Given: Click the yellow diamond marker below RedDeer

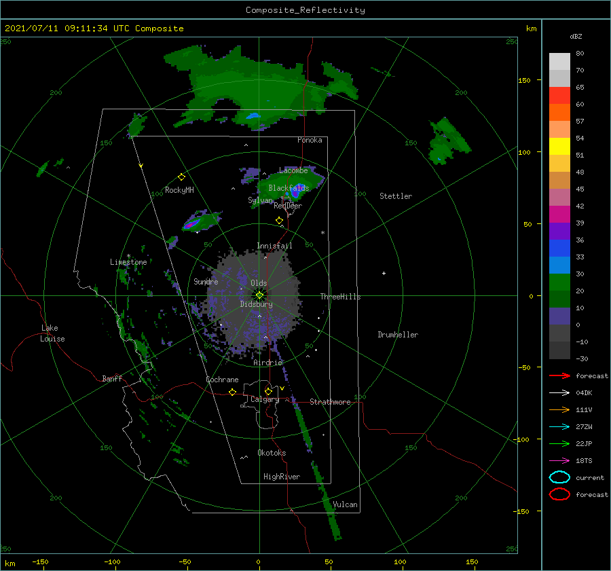Looking at the screenshot, I should coord(279,221).
